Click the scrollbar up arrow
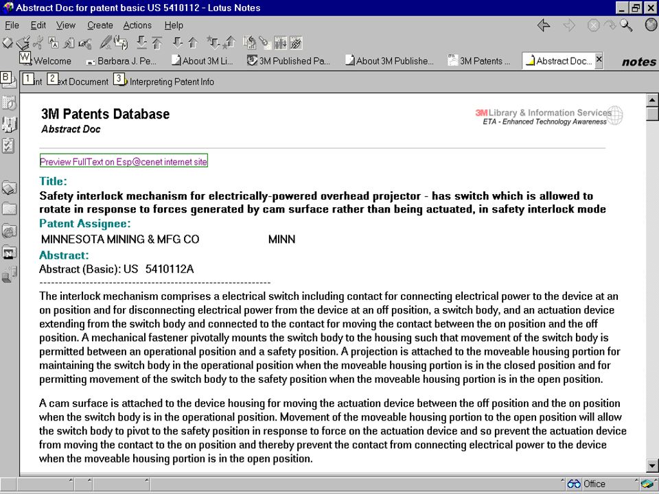 pos(652,100)
